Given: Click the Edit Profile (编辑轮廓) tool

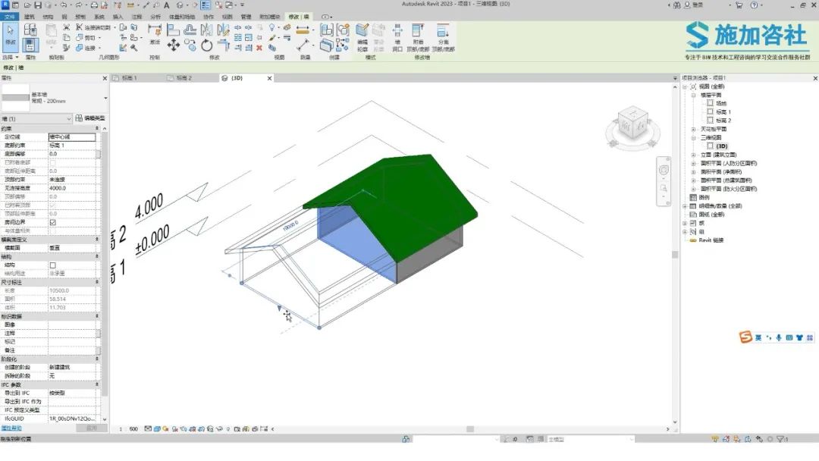Looking at the screenshot, I should pos(362,35).
